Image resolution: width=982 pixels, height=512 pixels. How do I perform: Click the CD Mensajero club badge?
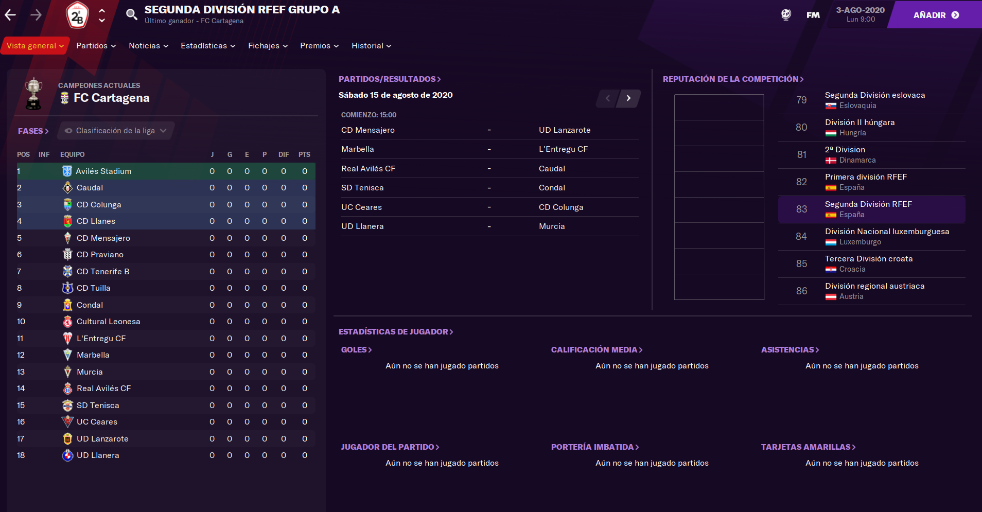pos(67,238)
